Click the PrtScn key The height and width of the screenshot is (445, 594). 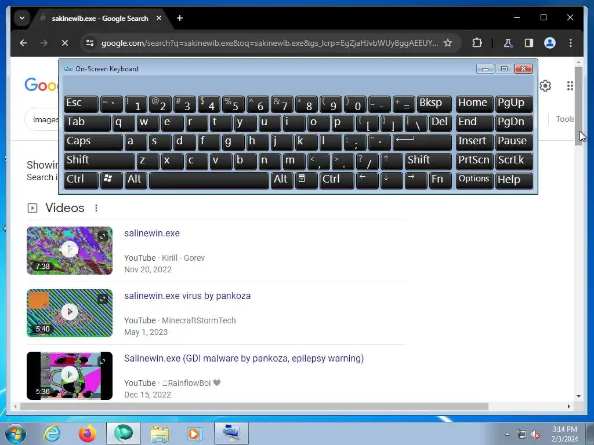click(x=475, y=161)
